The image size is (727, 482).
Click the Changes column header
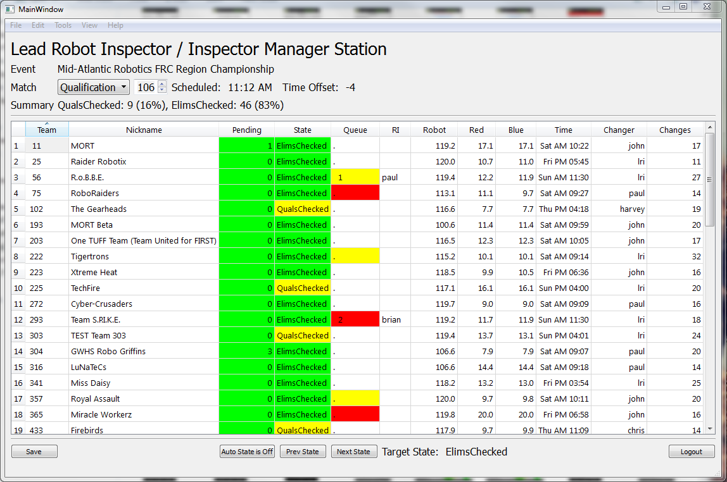(x=674, y=130)
